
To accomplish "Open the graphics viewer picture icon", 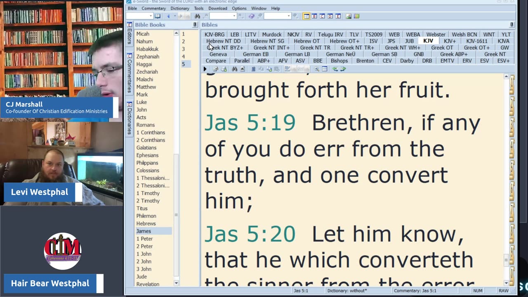I will click(349, 16).
